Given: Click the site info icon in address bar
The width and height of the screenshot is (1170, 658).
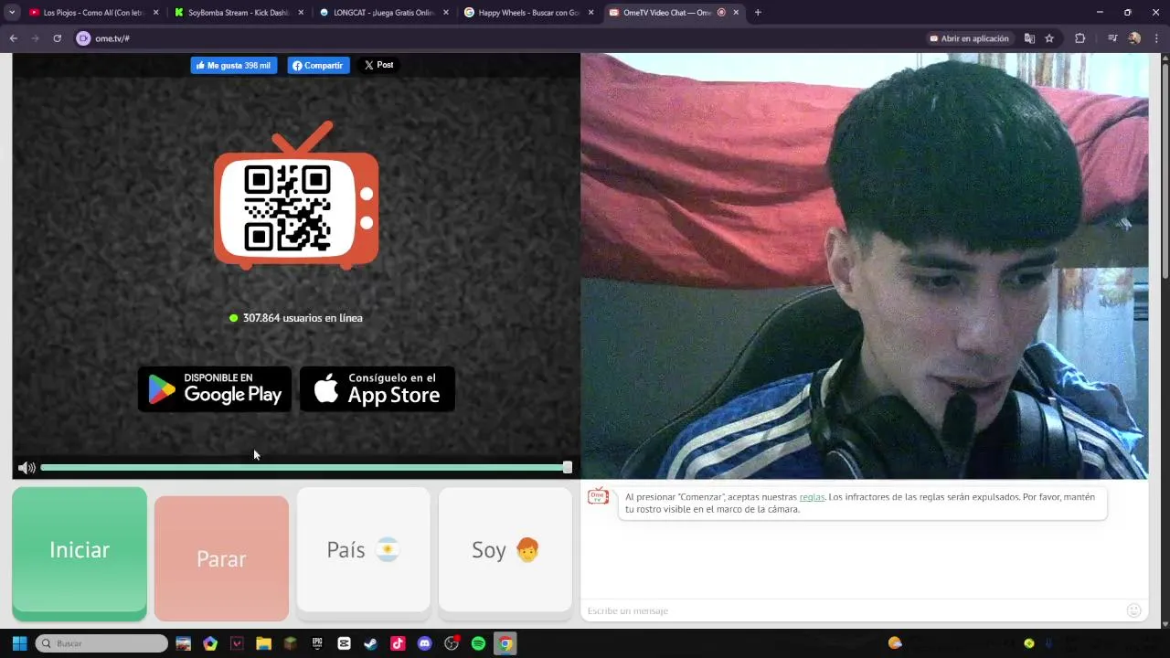Looking at the screenshot, I should click(83, 38).
